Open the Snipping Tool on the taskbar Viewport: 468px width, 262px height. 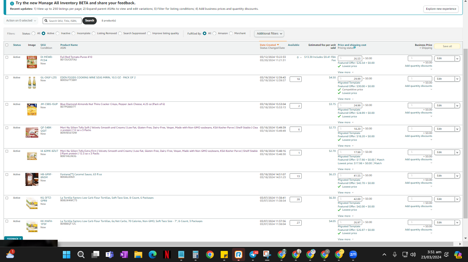click(267, 255)
